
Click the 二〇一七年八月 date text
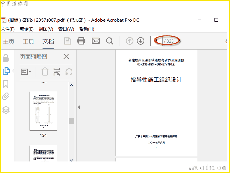(156, 142)
